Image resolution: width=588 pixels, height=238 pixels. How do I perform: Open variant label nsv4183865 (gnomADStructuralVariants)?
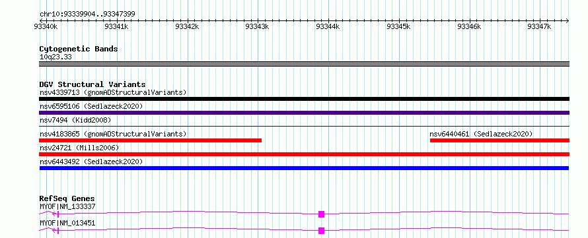tap(113, 134)
